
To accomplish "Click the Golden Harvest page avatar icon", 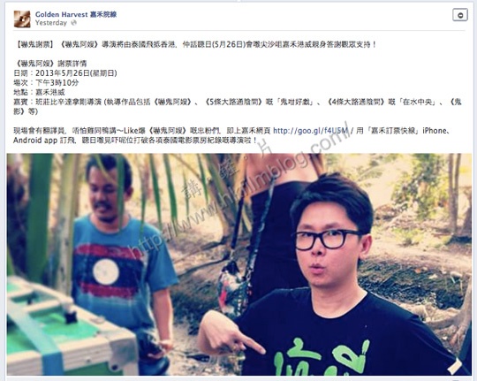I will click(22, 19).
